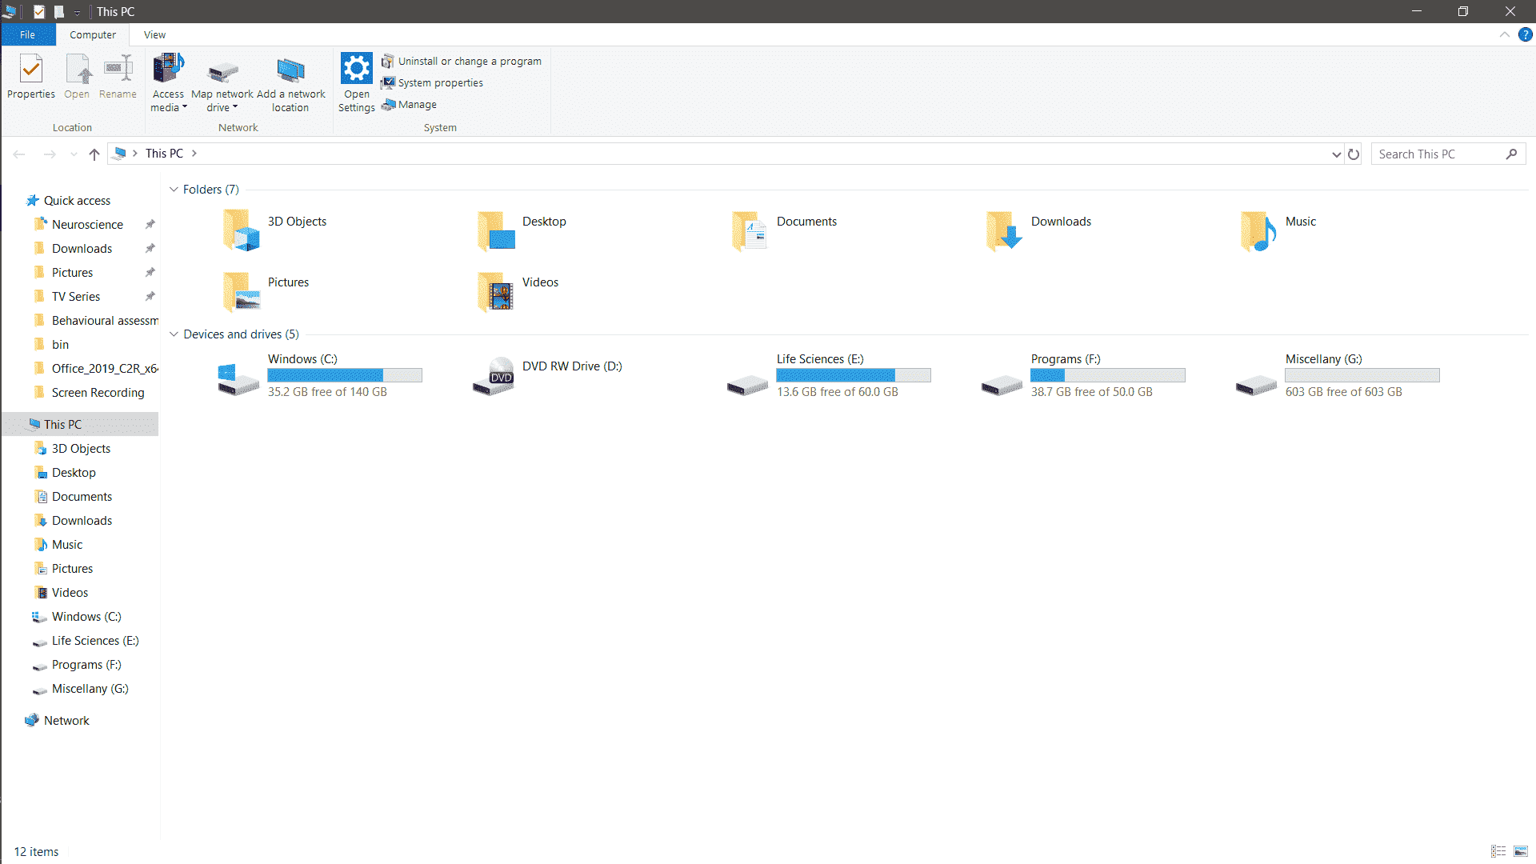The width and height of the screenshot is (1536, 864).
Task: Click Windows (C:) usage bar
Action: (x=345, y=375)
